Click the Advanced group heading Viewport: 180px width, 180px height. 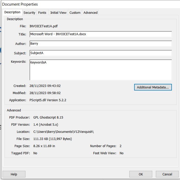click(x=14, y=110)
